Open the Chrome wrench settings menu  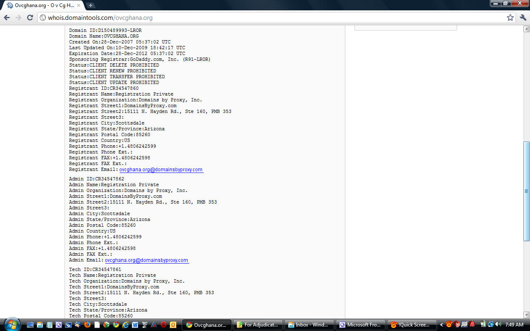point(523,17)
